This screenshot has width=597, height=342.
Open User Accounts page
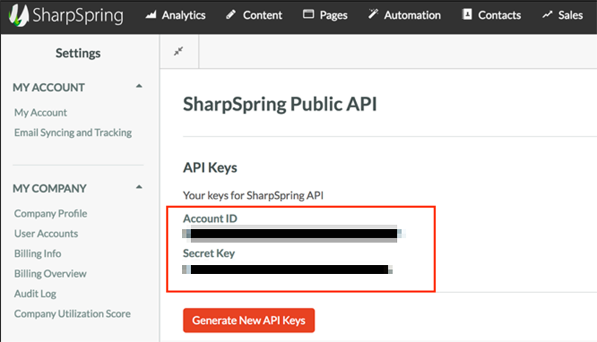46,233
